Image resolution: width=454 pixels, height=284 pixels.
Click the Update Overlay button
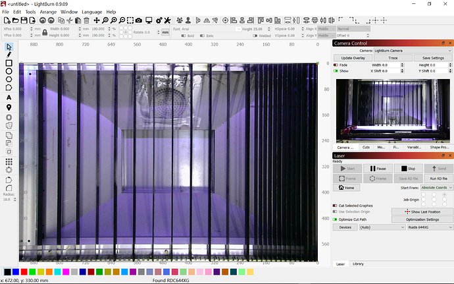tap(353, 58)
